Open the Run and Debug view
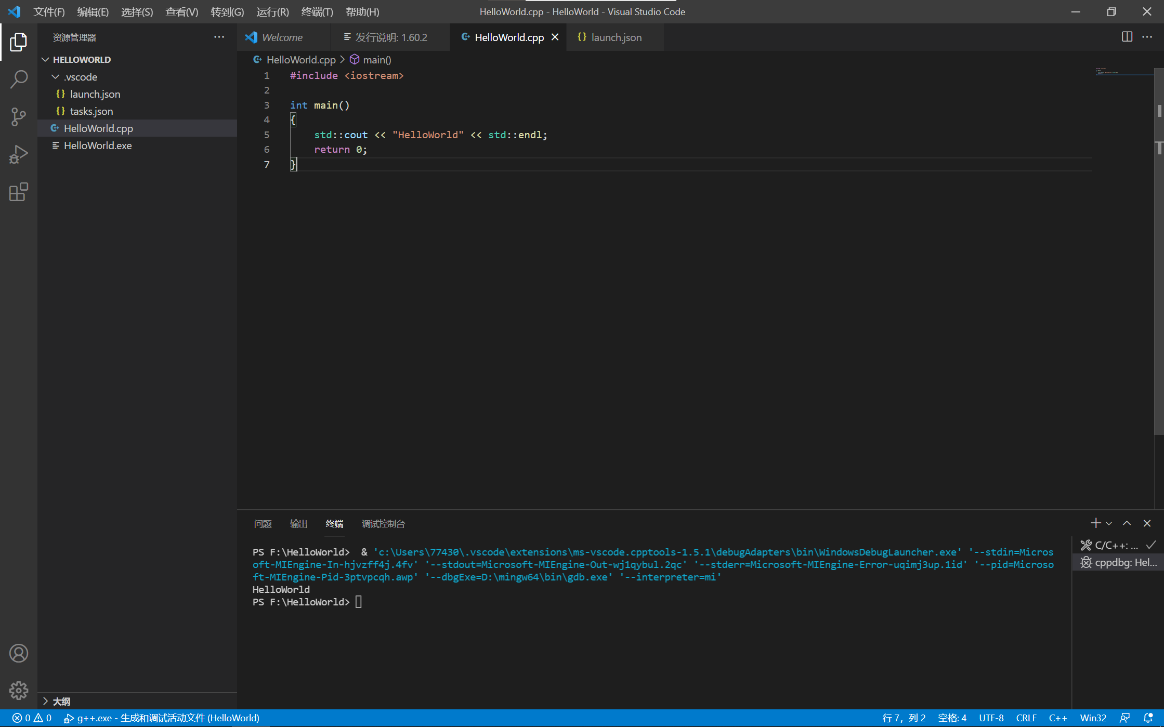This screenshot has width=1164, height=727. pos(19,154)
